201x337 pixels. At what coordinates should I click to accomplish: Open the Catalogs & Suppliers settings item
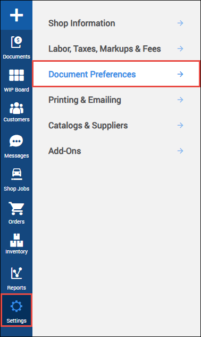[x=116, y=126]
